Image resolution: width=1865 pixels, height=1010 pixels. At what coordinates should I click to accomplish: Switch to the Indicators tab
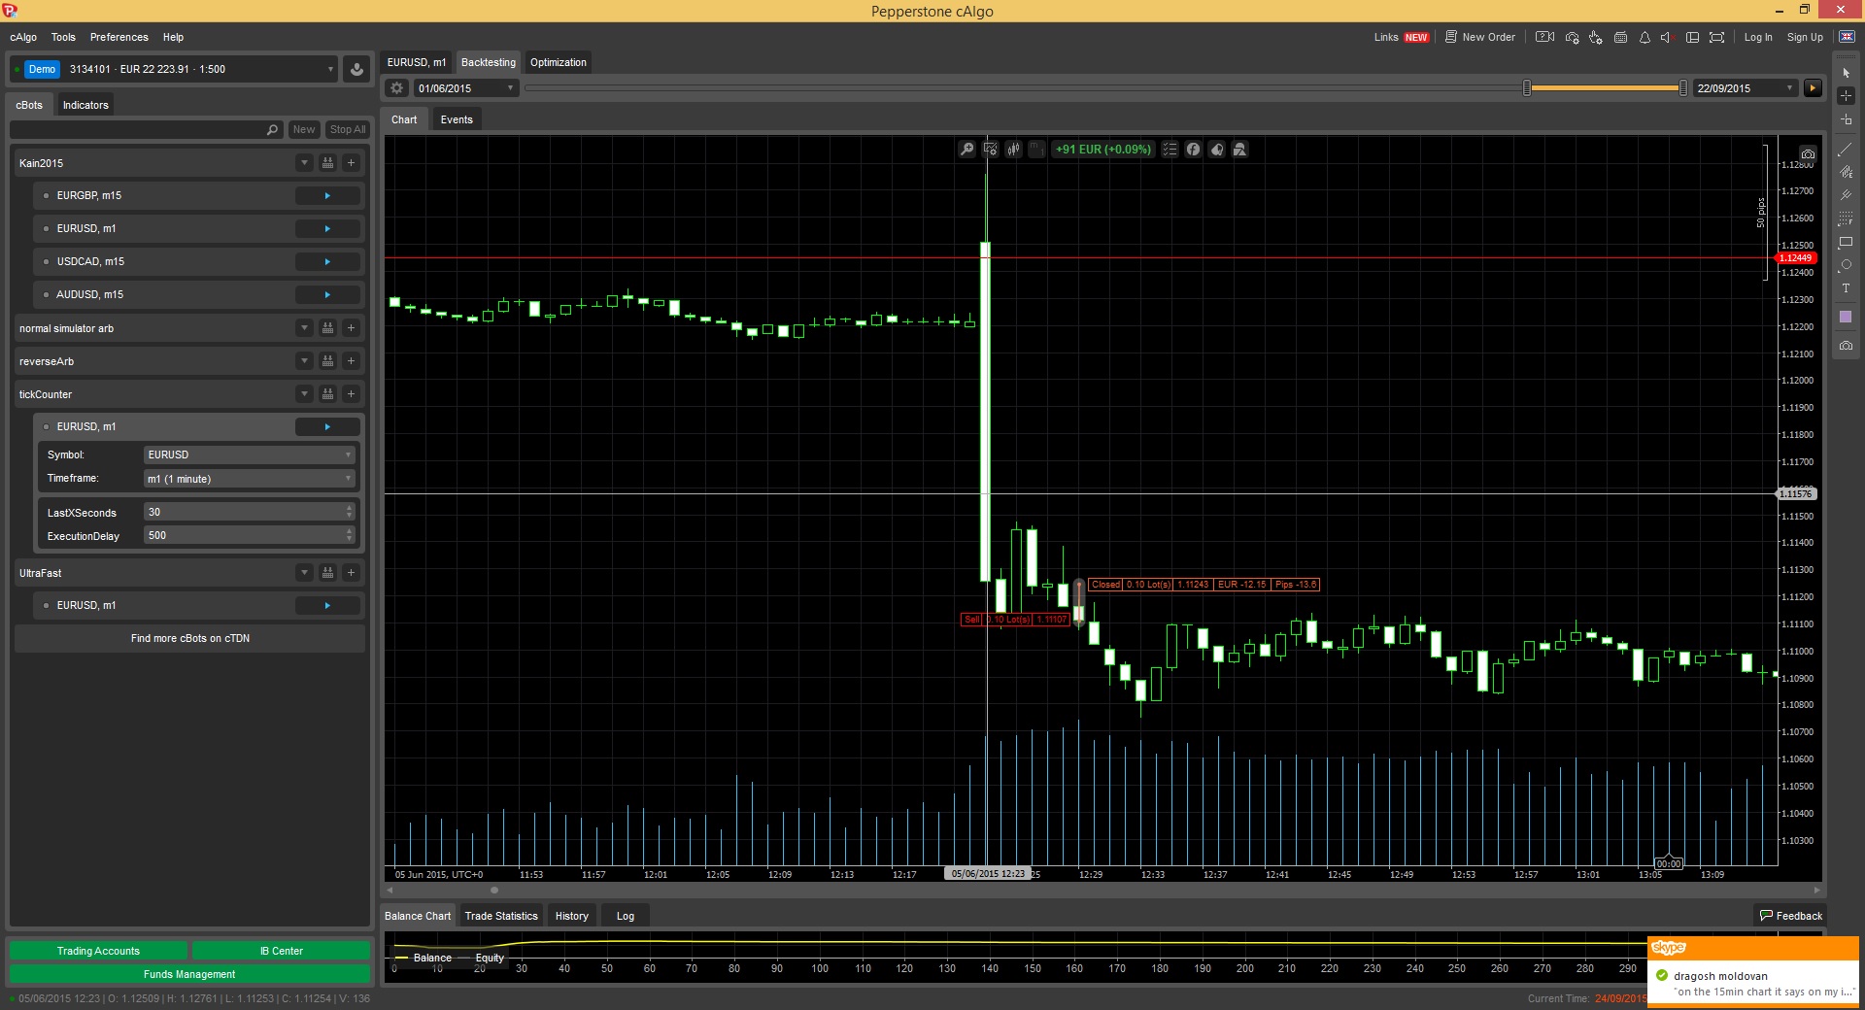(x=85, y=105)
